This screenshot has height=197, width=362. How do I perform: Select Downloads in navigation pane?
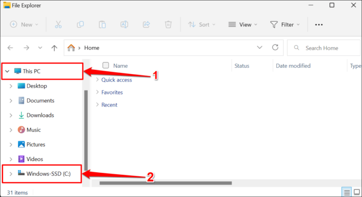click(x=36, y=115)
